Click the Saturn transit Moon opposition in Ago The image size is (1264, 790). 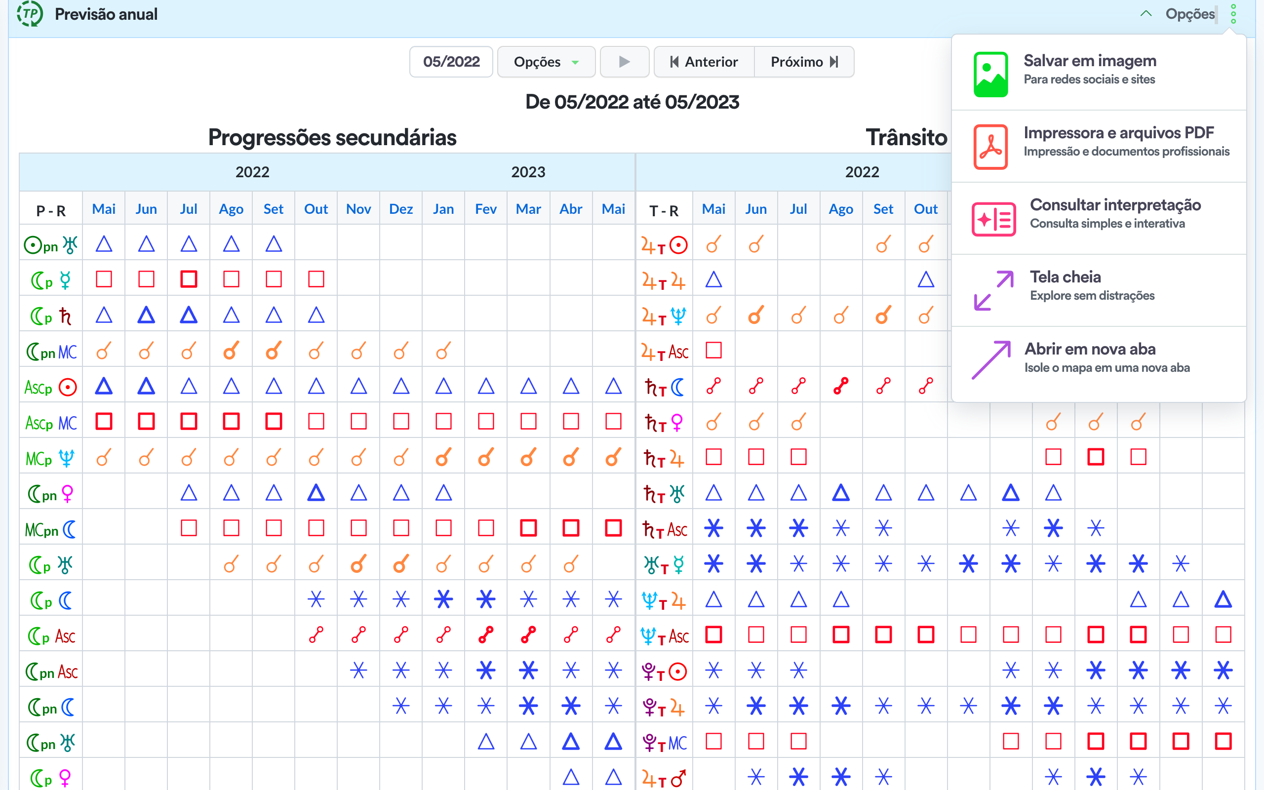840,387
